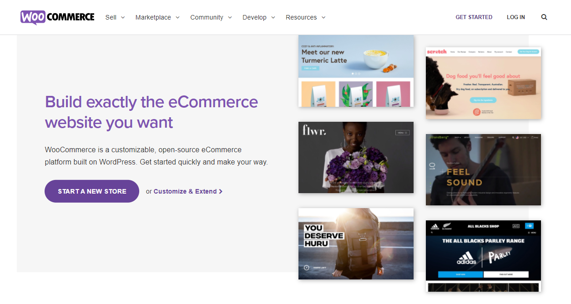Open the WooCommerce logo home link

[x=57, y=17]
